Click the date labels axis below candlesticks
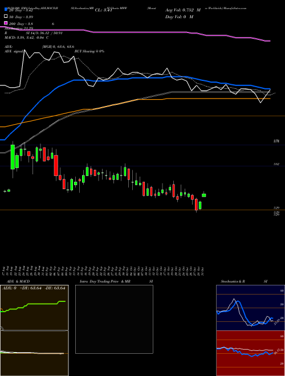Image resolution: width=285 pixels, height=376 pixels. [x=103, y=271]
